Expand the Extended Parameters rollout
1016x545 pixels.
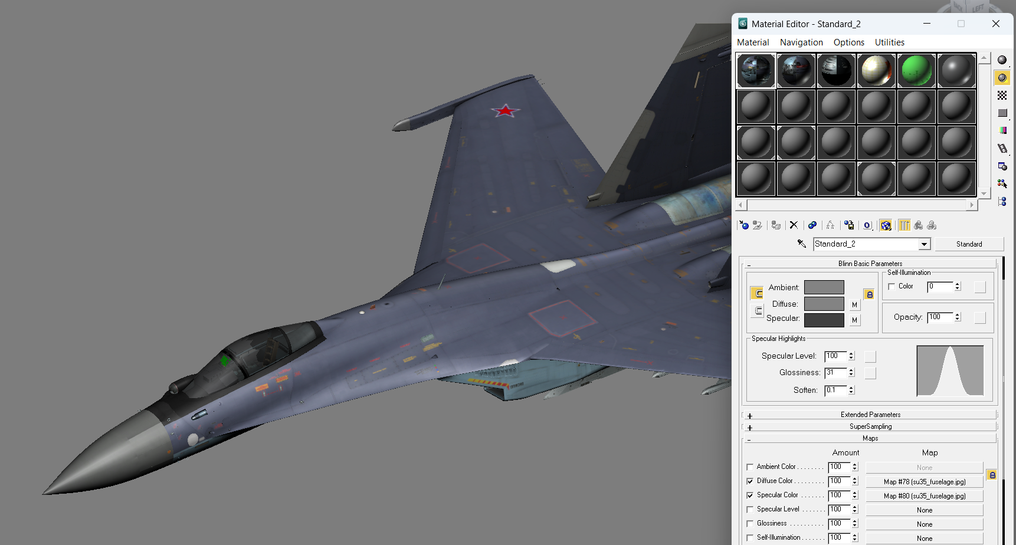pyautogui.click(x=870, y=415)
